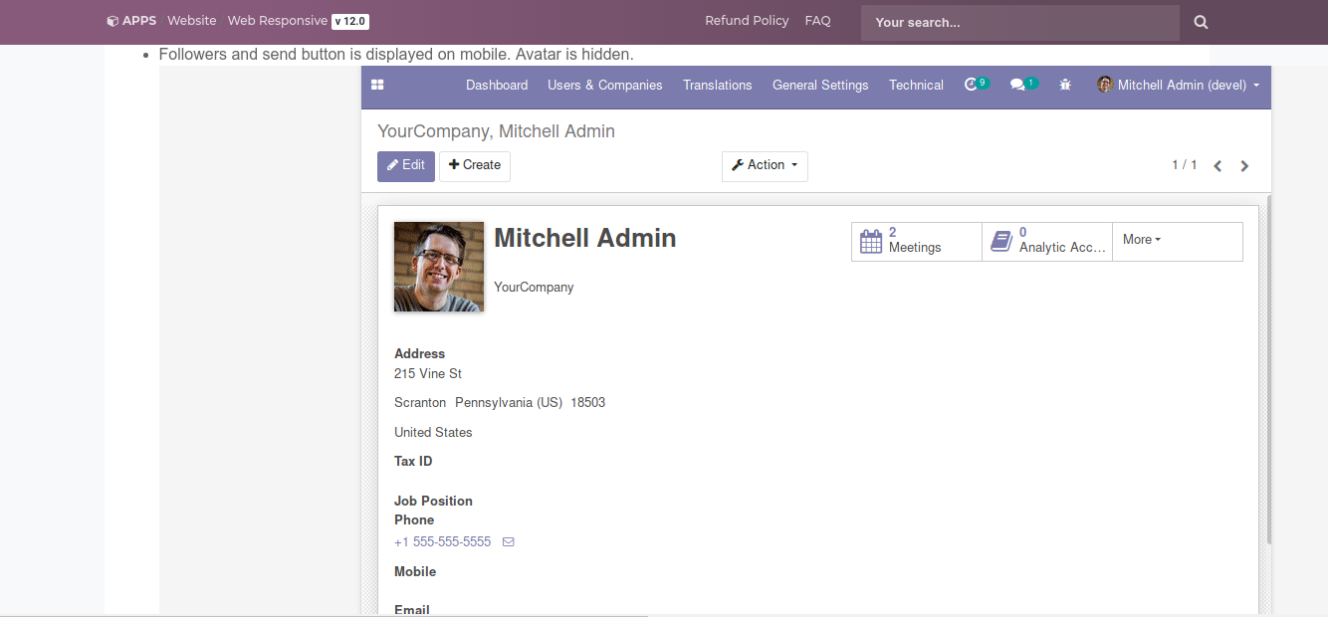
Task: Expand the Action dropdown
Action: pyautogui.click(x=765, y=166)
